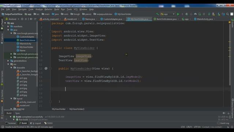Open the VCS menu
The height and width of the screenshot is (132, 234).
coord(76,9)
